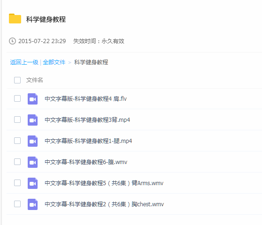The height and width of the screenshot is (225, 262).
Task: Click video icon for 胸chest.wmv file
Action: (32, 204)
